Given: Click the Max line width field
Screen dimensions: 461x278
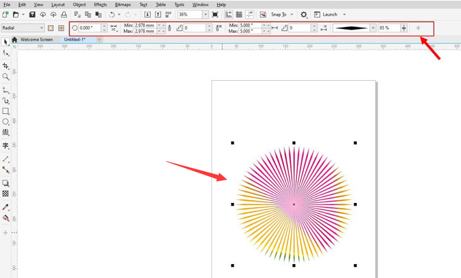Looking at the screenshot, I should tap(145, 31).
